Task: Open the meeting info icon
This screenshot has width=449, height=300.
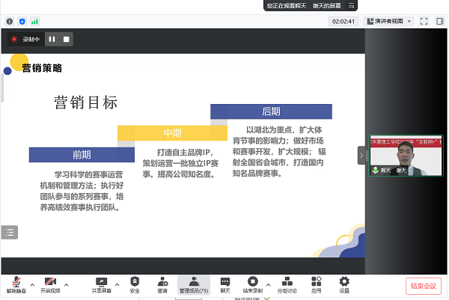Action: pyautogui.click(x=10, y=22)
